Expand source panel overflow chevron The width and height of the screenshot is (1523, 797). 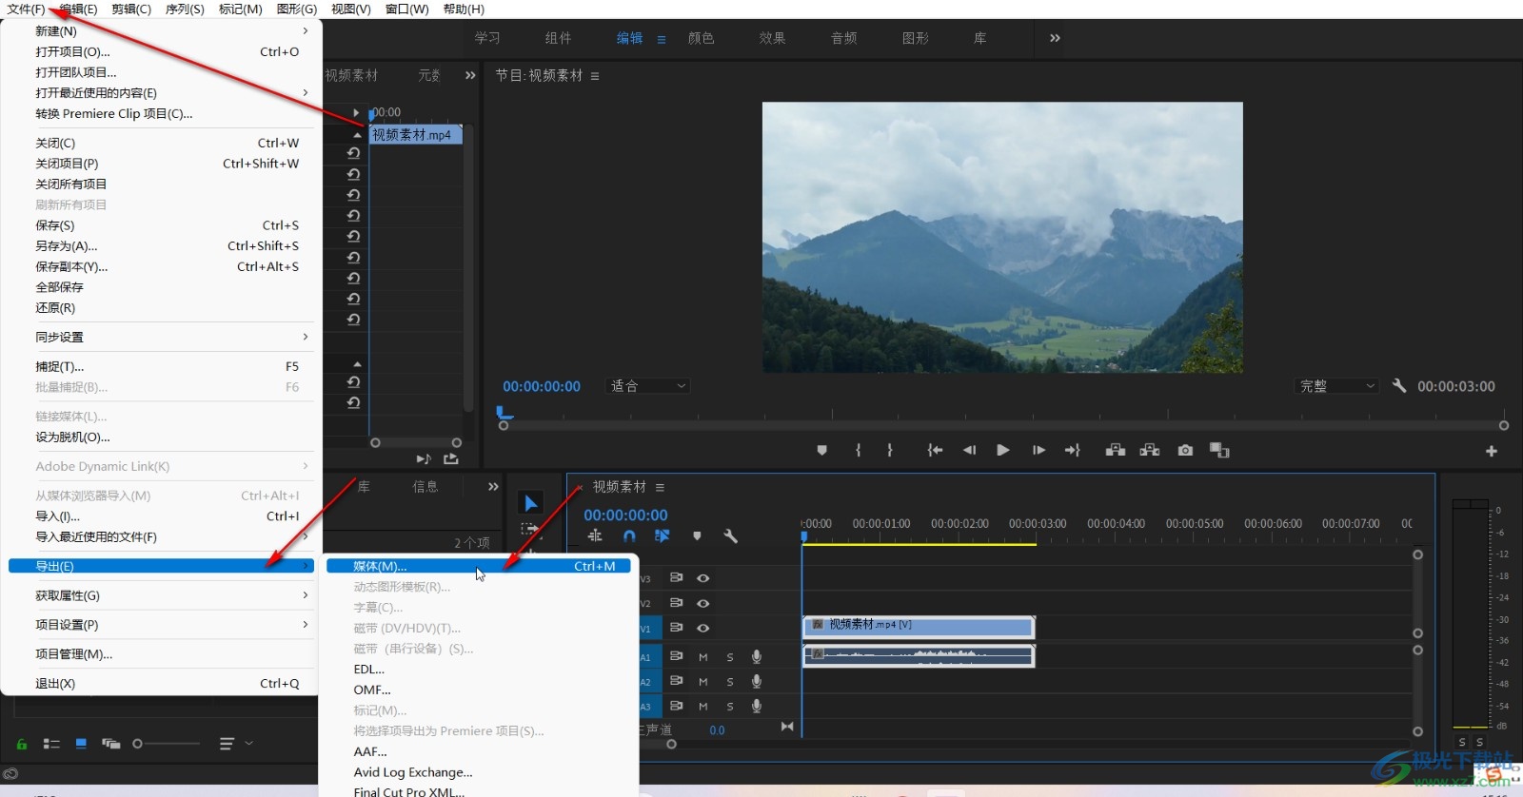[470, 75]
